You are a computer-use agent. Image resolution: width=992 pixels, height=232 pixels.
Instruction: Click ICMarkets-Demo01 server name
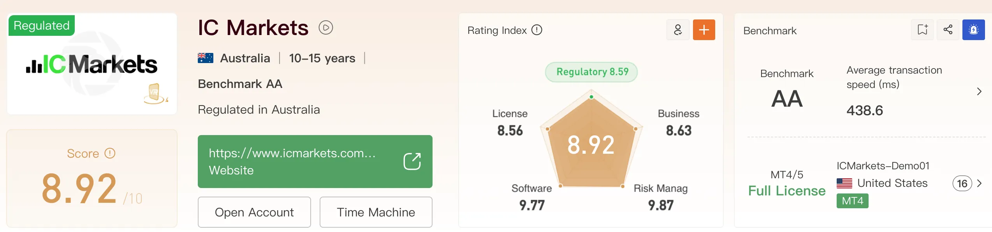tap(883, 166)
